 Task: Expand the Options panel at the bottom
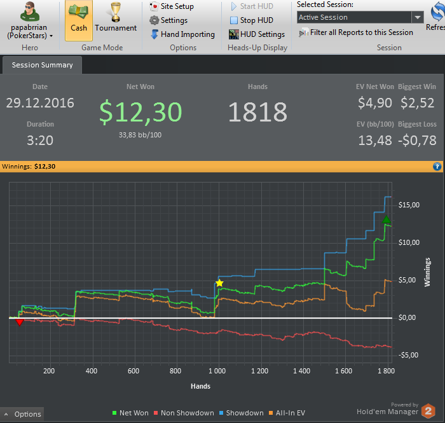[22, 414]
